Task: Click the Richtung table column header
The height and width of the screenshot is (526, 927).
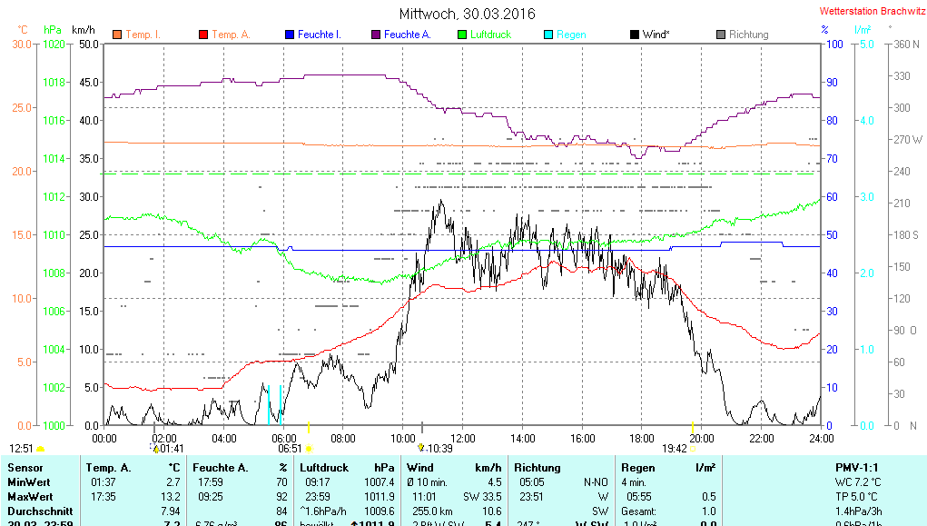Action: coord(537,467)
